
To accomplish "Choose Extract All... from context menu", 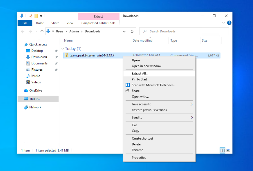I will coord(140,73).
